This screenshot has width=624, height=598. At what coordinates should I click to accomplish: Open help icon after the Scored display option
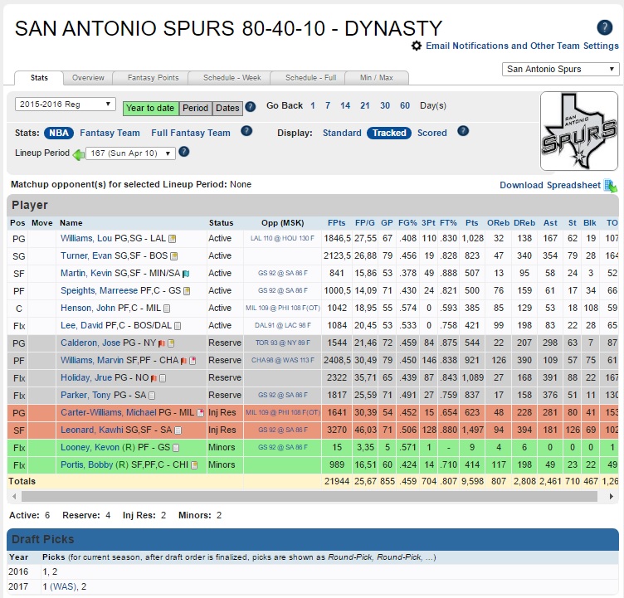click(x=463, y=131)
